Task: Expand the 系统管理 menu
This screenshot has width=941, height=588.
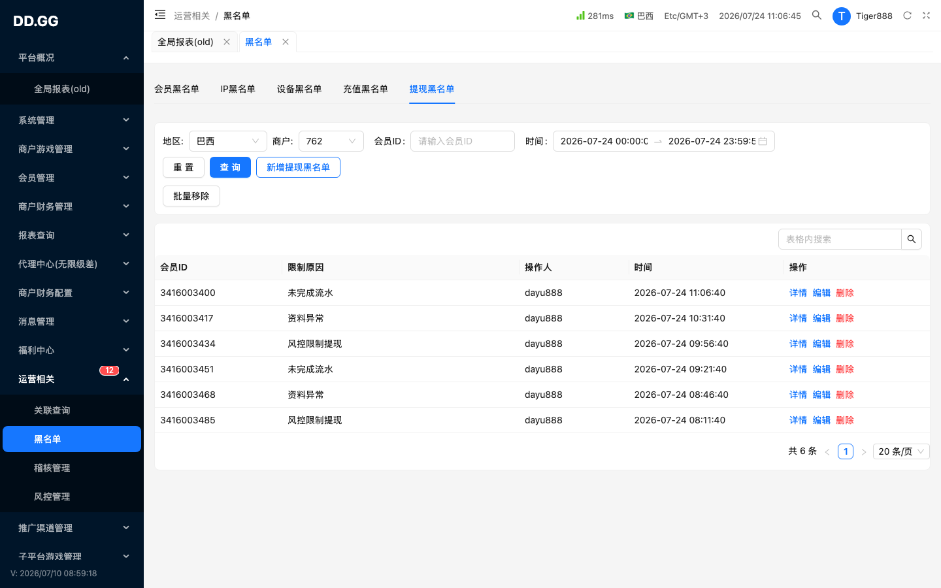Action: [x=72, y=120]
